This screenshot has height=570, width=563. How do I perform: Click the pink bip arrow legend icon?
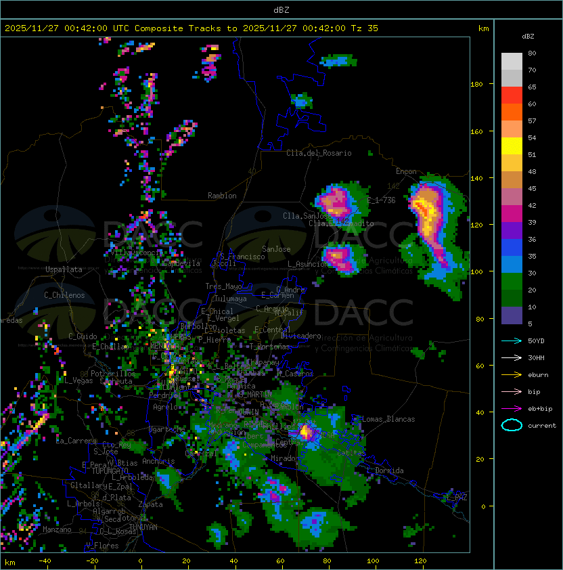point(512,391)
